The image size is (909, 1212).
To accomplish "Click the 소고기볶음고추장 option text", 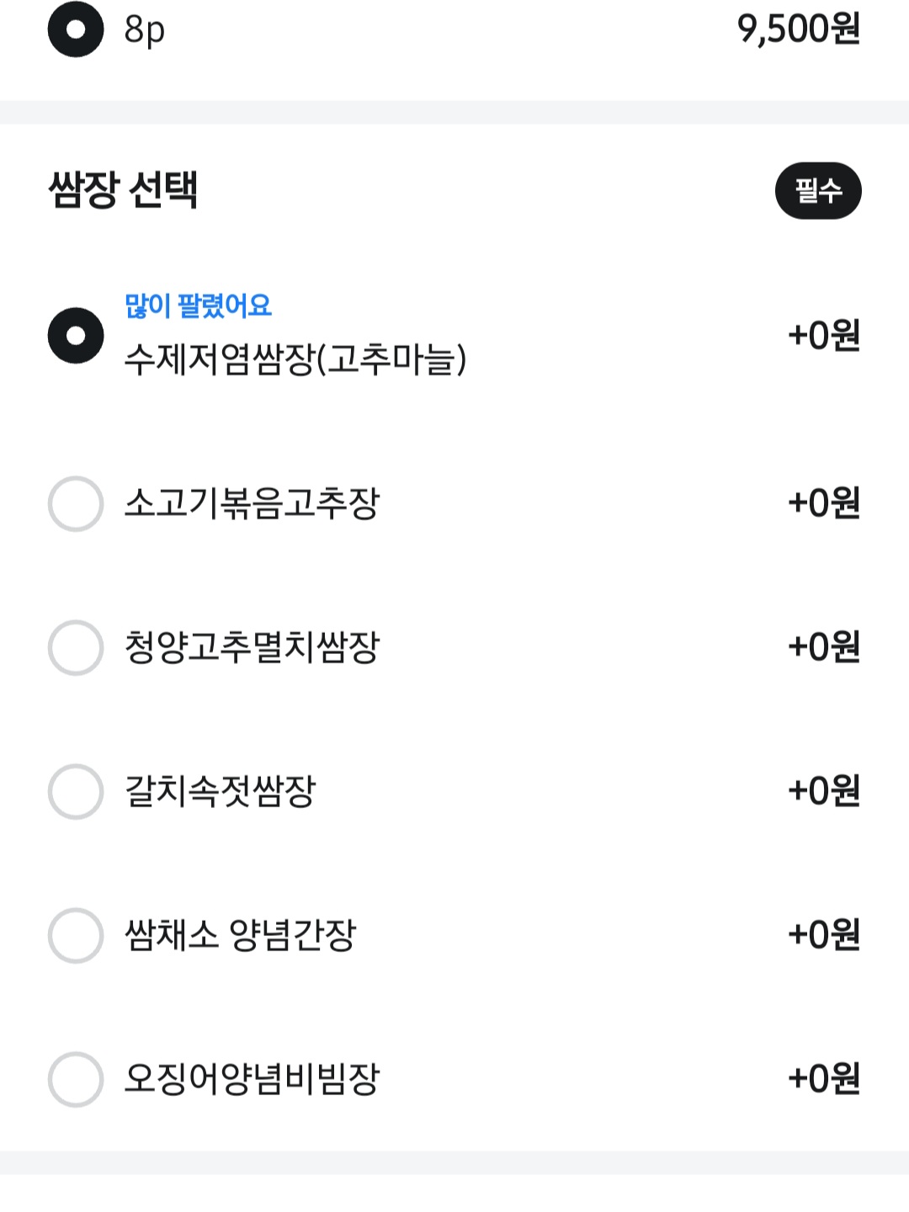I will (x=252, y=503).
